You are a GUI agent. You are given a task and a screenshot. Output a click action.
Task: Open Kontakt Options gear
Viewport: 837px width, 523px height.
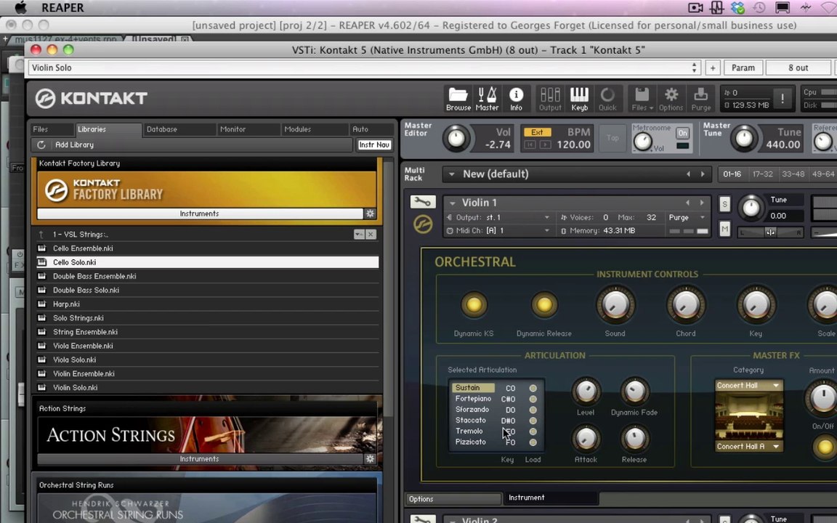coord(671,99)
